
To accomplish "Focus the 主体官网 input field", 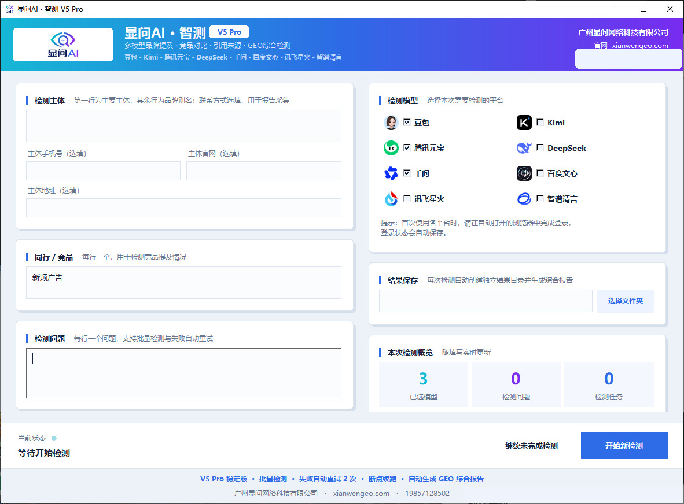I will pyautogui.click(x=263, y=171).
